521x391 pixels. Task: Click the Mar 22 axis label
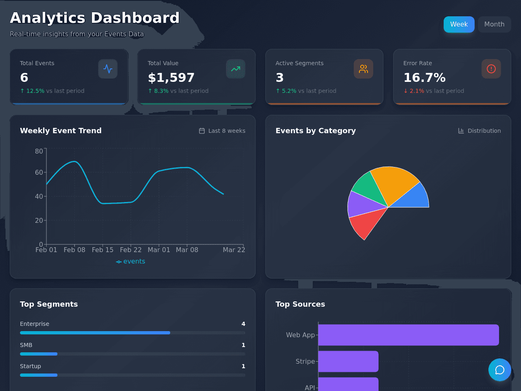(234, 250)
